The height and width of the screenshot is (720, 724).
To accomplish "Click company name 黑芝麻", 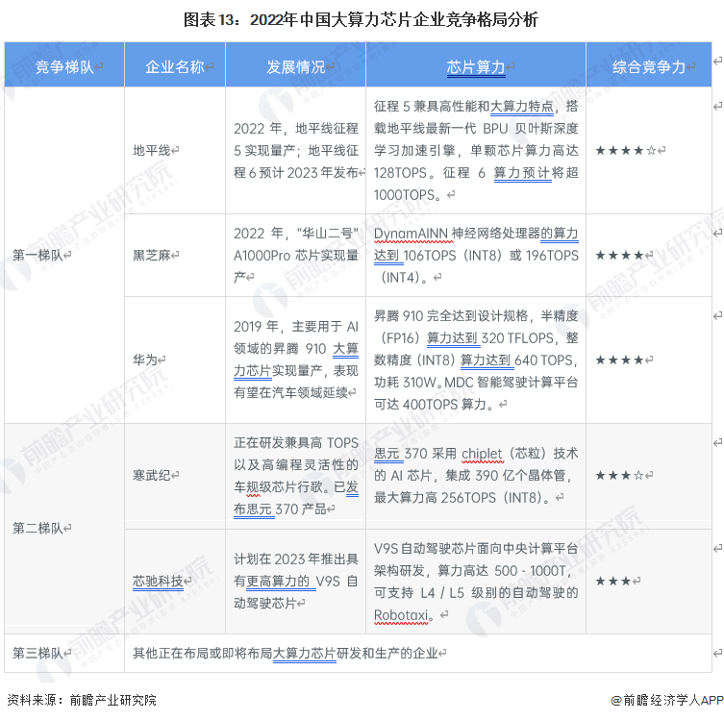I will tap(152, 255).
